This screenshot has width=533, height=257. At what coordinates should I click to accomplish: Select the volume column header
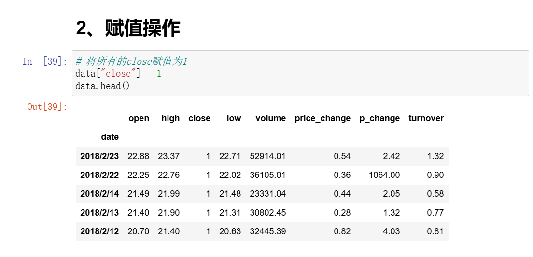click(270, 118)
